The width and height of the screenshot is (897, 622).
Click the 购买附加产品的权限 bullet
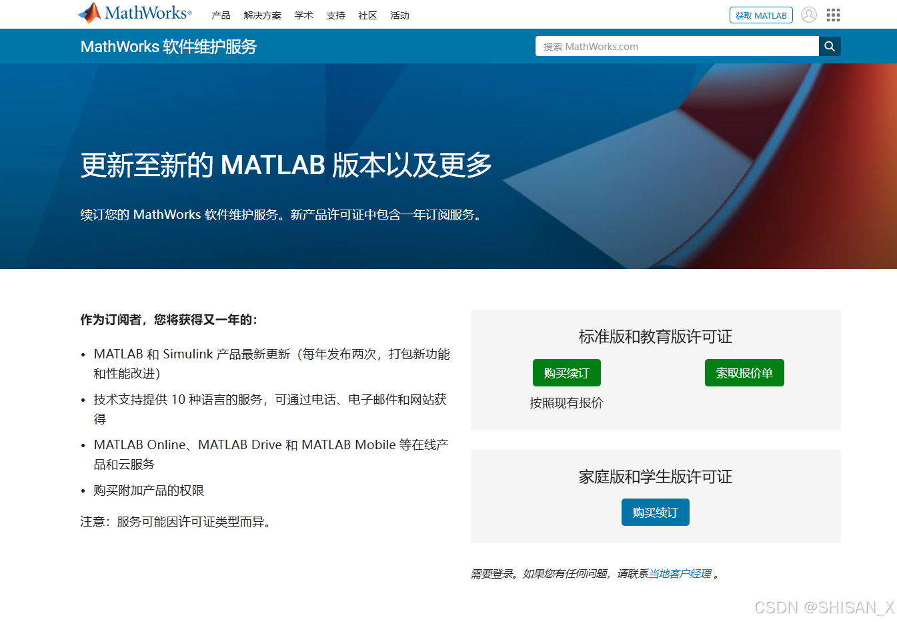pyautogui.click(x=149, y=491)
